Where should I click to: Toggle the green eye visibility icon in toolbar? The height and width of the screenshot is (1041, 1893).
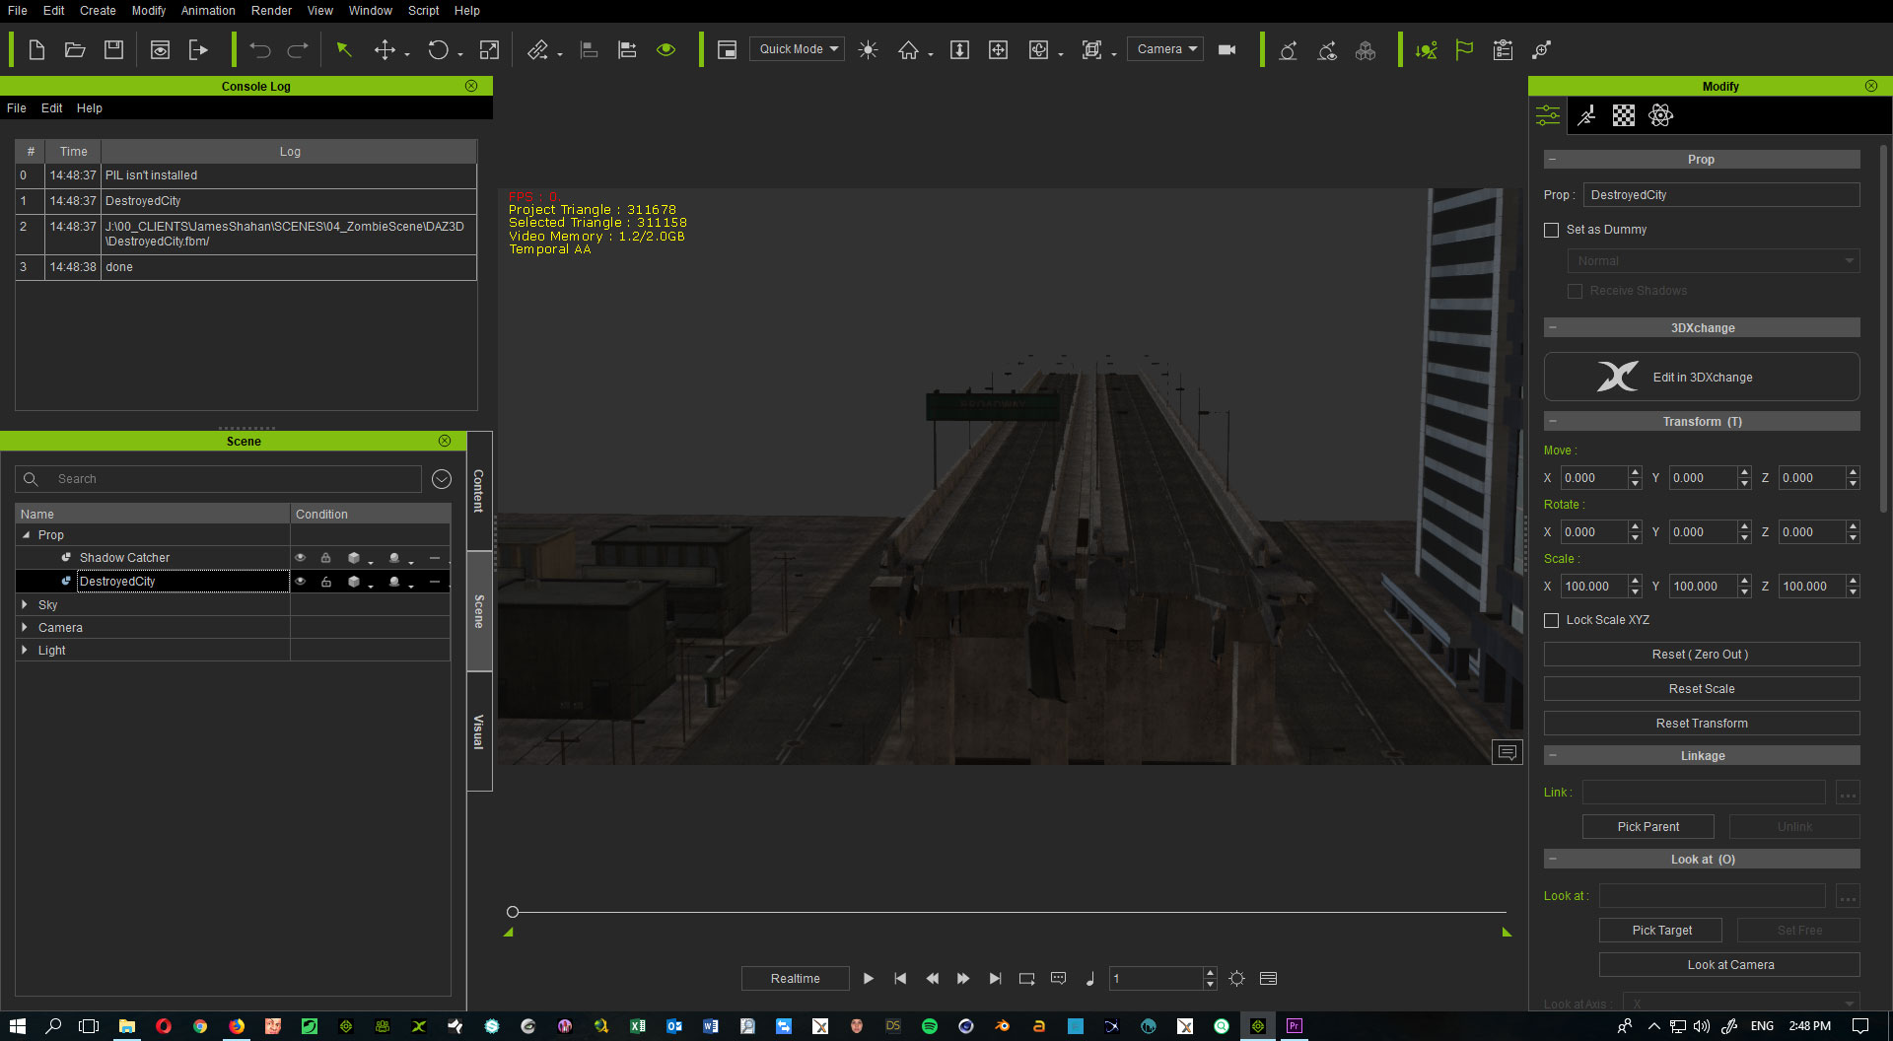[x=666, y=49]
